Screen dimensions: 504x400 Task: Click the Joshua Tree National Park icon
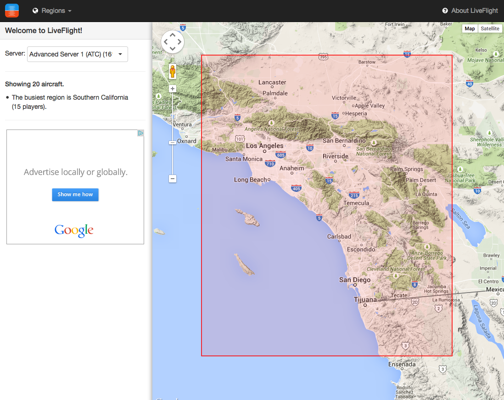point(460,169)
